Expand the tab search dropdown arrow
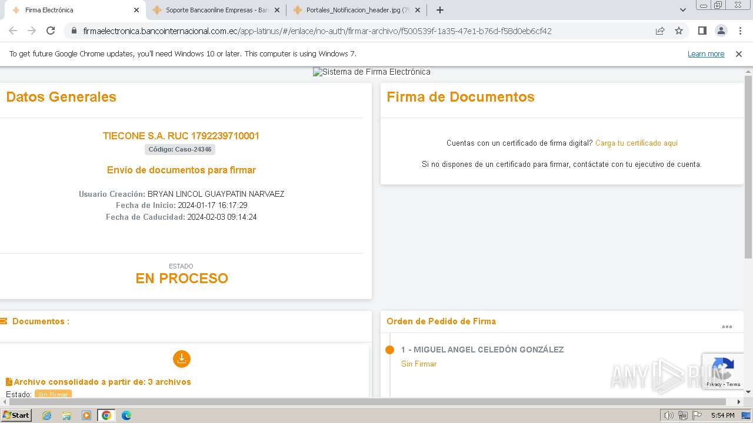 (683, 10)
